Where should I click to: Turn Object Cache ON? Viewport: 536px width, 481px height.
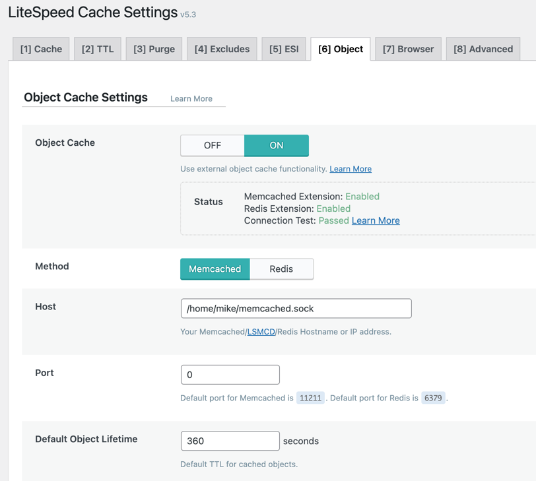click(276, 146)
